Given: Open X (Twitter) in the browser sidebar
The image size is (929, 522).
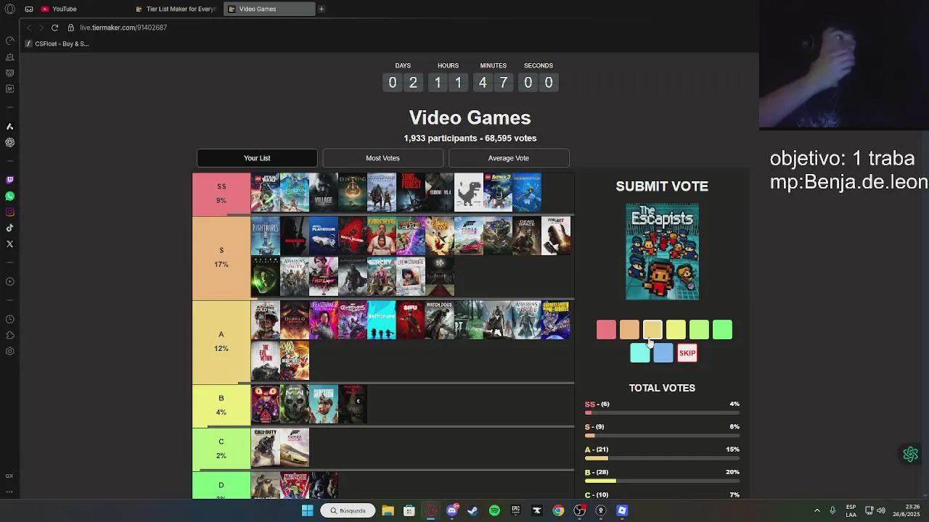Looking at the screenshot, I should [10, 244].
